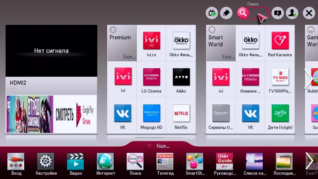The image size is (318, 179).
Task: Open the Google Play Фильмы banner
Action: 51,114
